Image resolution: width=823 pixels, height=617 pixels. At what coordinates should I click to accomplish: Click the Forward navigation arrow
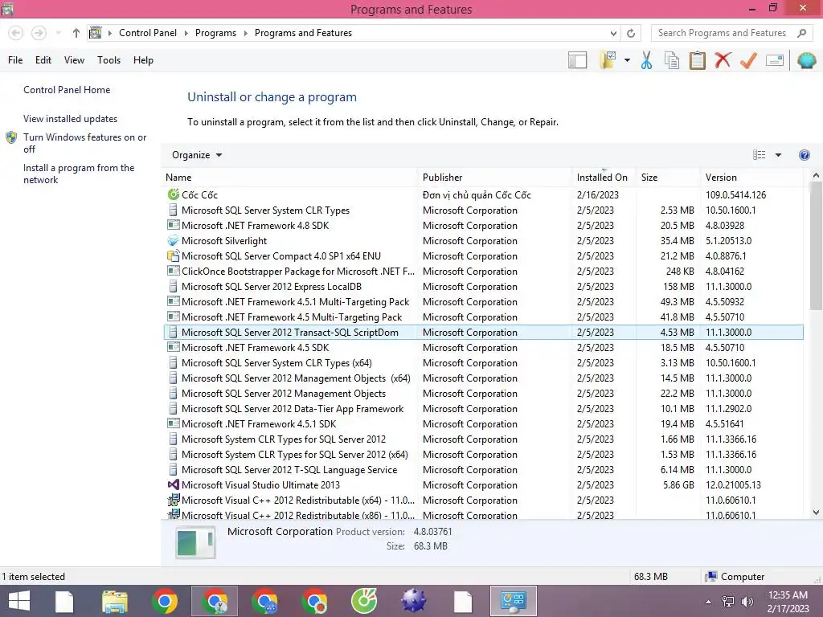[39, 33]
